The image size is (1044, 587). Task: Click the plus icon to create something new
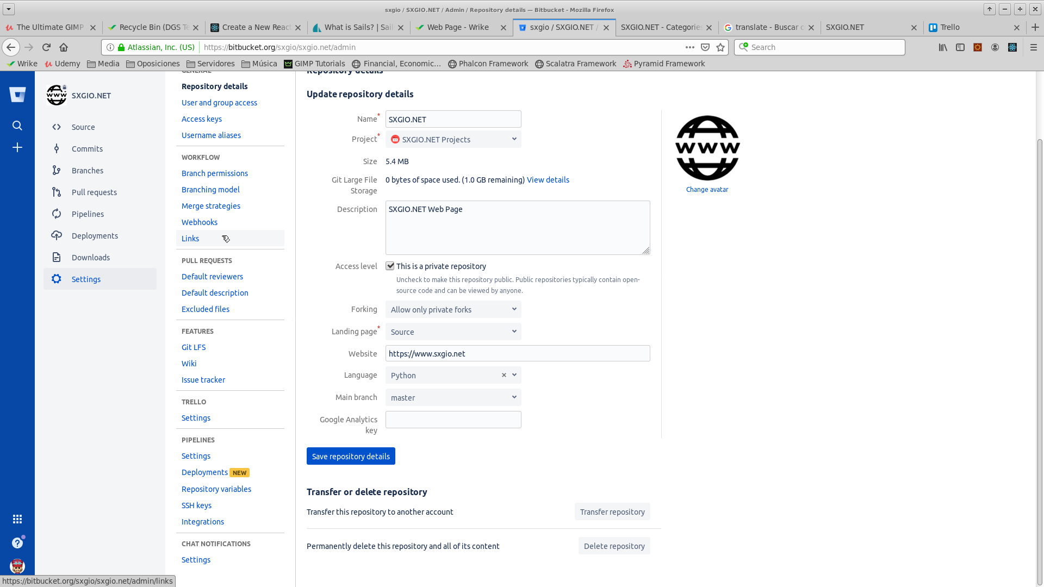coord(17,147)
